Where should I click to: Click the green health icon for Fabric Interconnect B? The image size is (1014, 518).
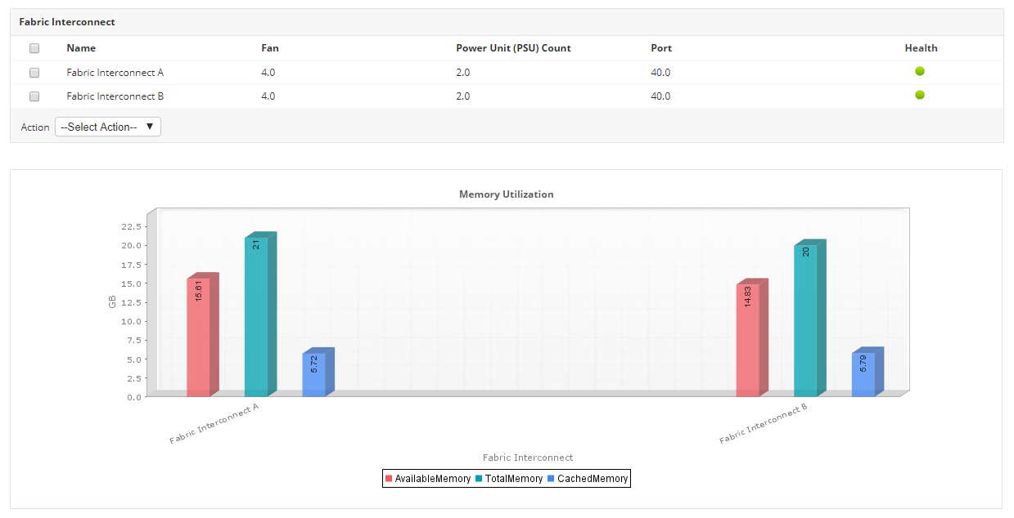(920, 96)
